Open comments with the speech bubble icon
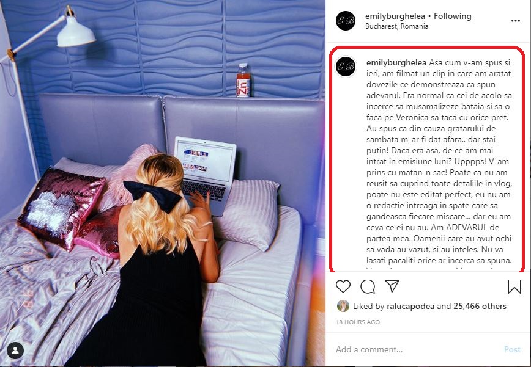Viewport: 531px width, 367px height. [368, 286]
